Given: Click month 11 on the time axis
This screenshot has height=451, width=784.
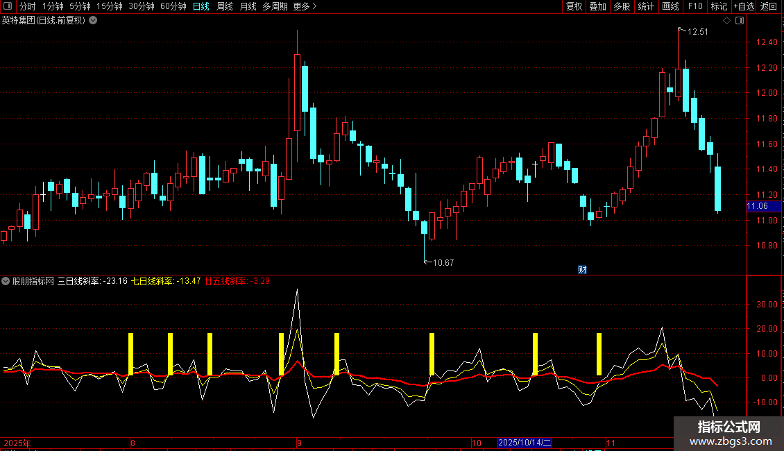Looking at the screenshot, I should point(611,443).
